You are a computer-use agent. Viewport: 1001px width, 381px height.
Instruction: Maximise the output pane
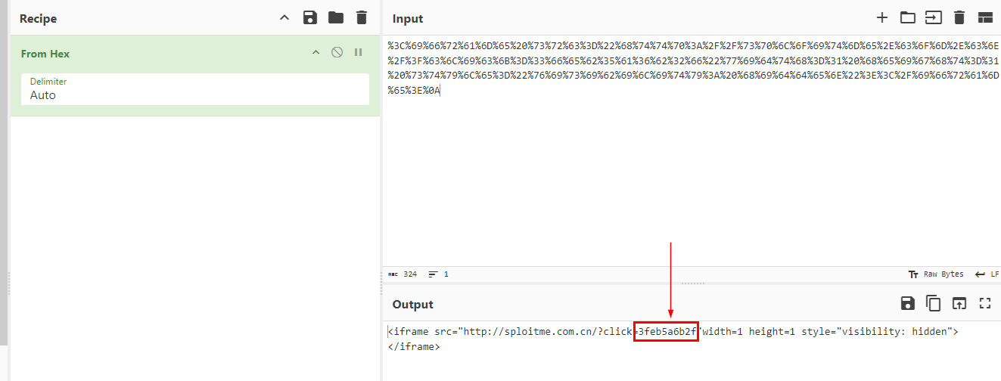(x=985, y=303)
